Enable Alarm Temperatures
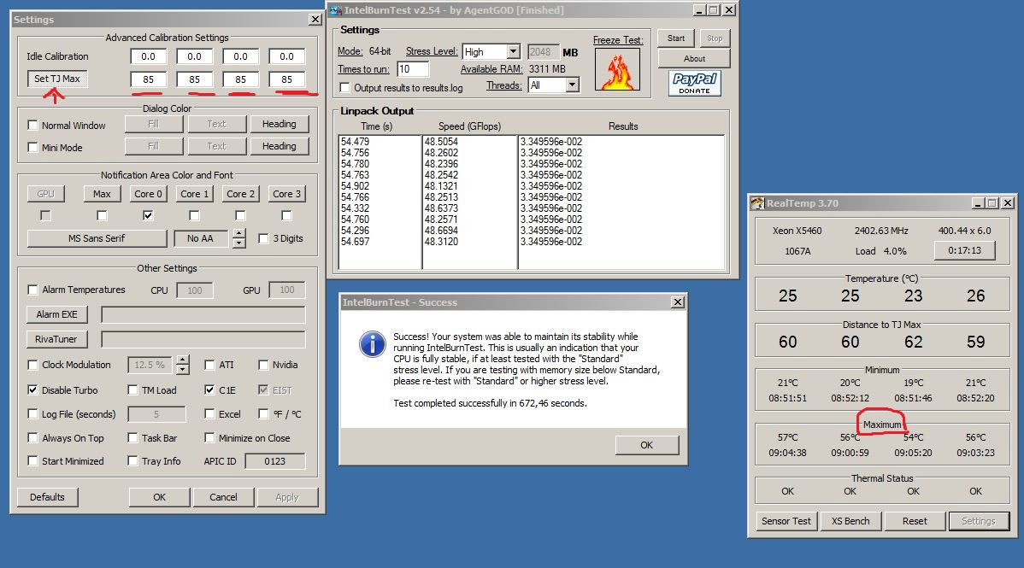The image size is (1024, 568). pyautogui.click(x=32, y=290)
